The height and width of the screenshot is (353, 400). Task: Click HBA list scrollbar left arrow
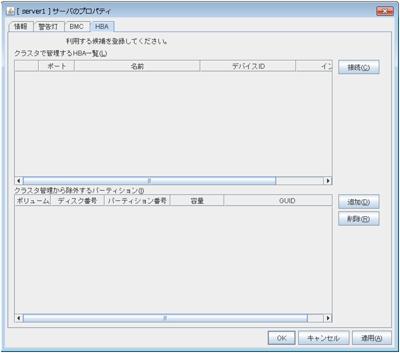tap(19, 181)
